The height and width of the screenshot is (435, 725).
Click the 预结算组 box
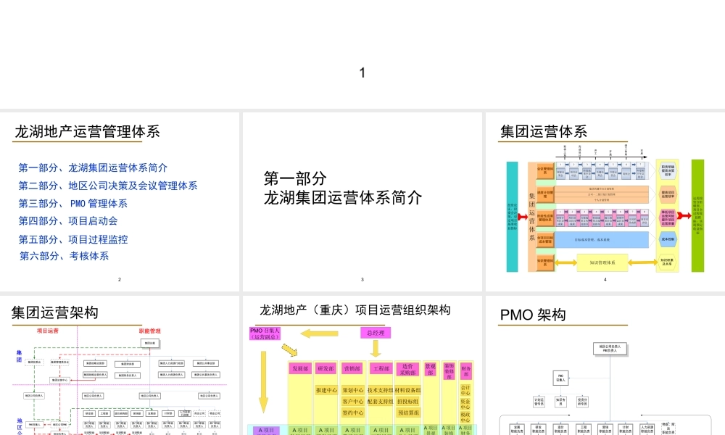[407, 413]
